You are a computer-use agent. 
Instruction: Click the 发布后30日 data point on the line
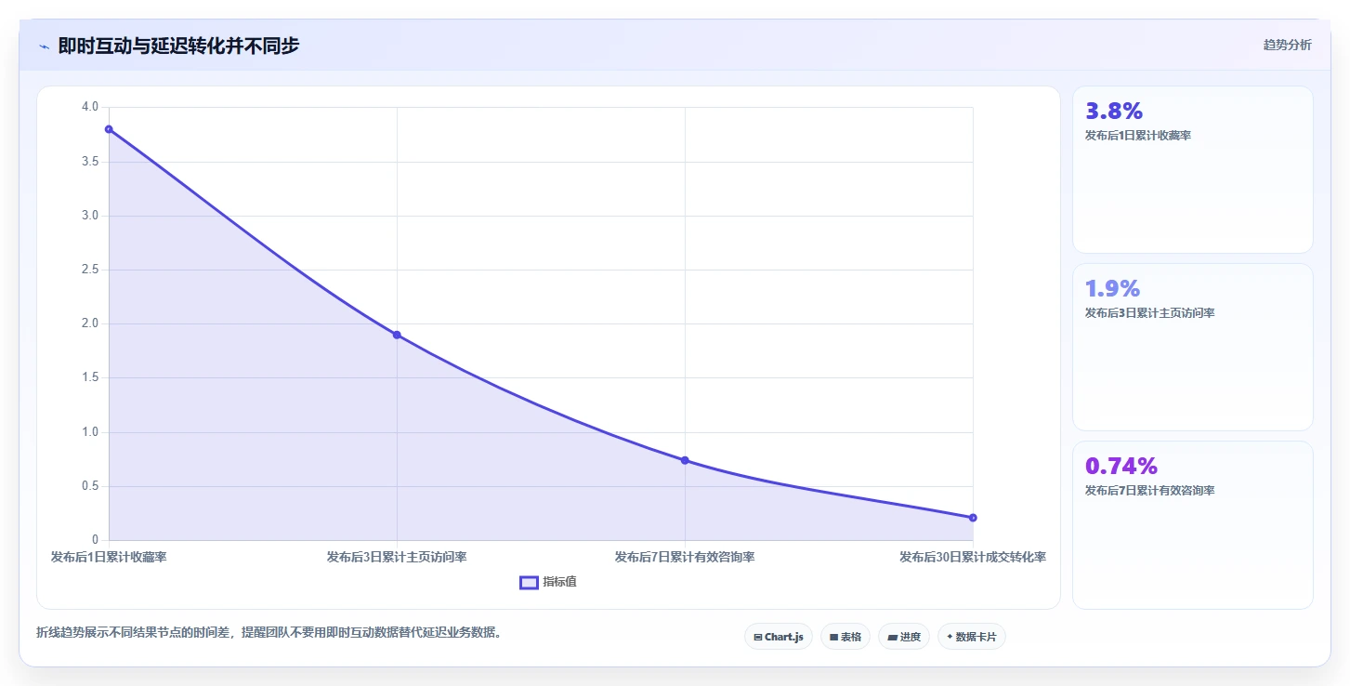[x=973, y=518]
